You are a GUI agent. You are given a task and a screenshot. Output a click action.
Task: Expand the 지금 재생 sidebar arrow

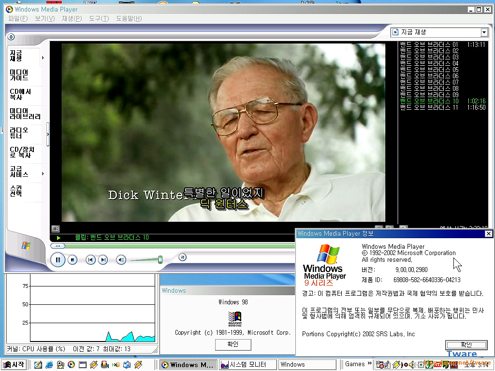(x=43, y=58)
